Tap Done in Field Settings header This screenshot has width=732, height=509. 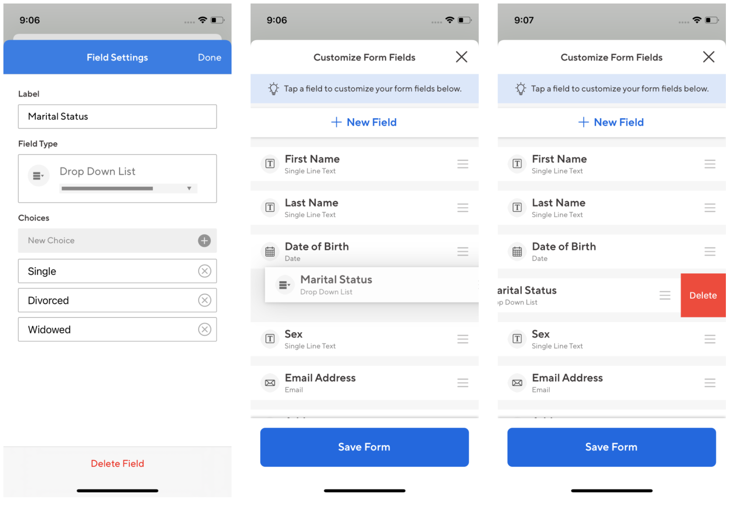pos(210,58)
